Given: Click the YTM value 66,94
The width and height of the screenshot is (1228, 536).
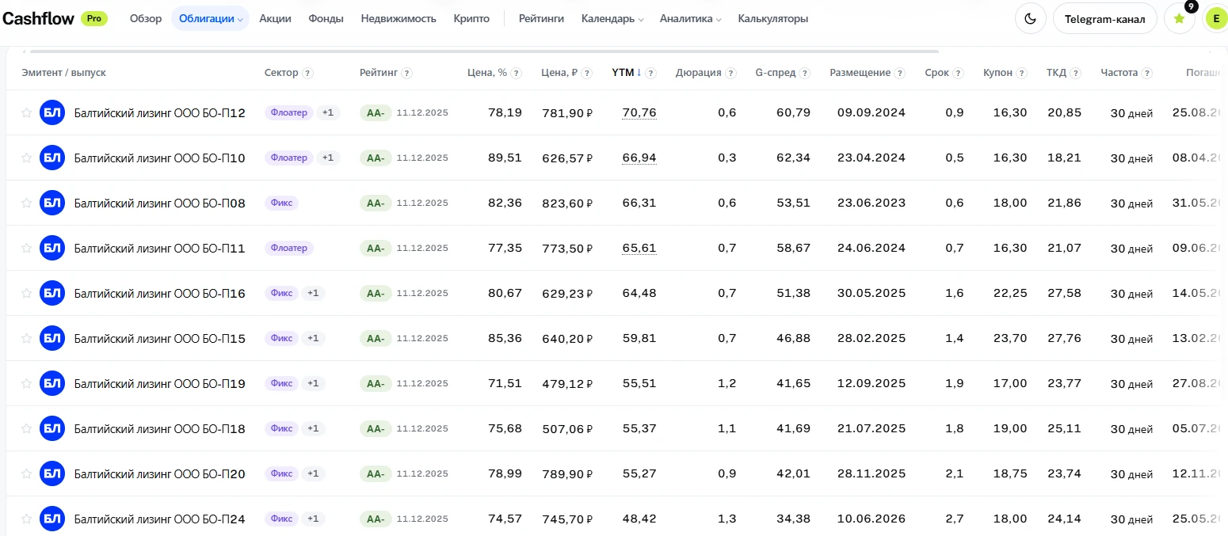Looking at the screenshot, I should coord(639,158).
